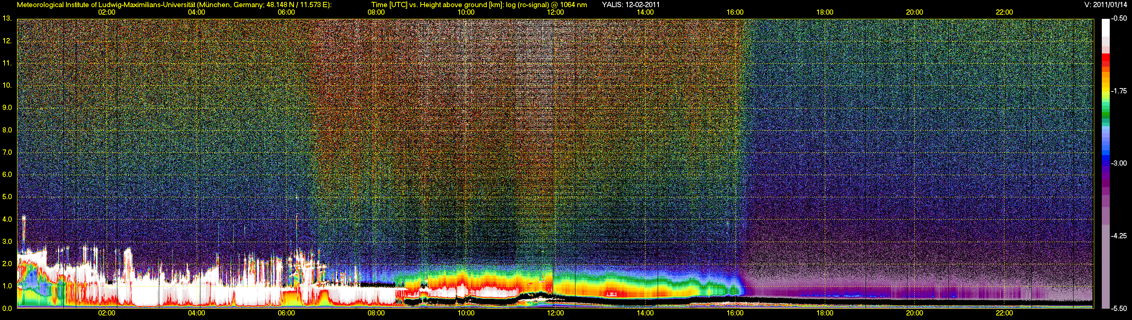Click the 6.0 height axis label
Viewport: 1132px width, 320px height.
point(7,174)
